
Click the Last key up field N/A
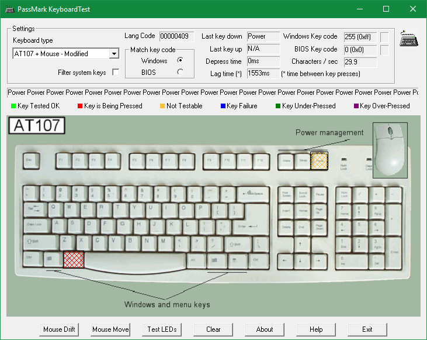[263, 49]
